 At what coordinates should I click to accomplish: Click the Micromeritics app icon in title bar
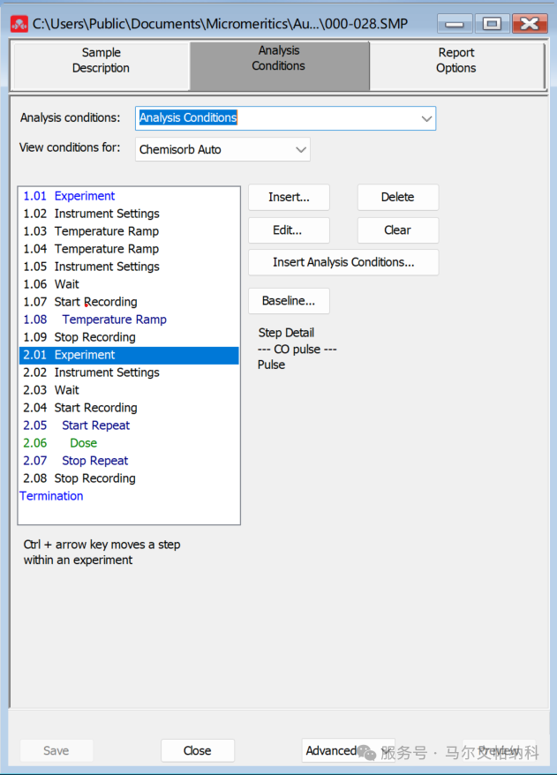tap(19, 24)
